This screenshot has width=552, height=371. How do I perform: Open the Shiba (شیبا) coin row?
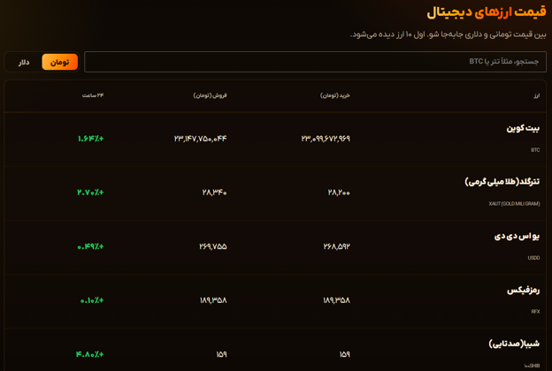coord(275,350)
